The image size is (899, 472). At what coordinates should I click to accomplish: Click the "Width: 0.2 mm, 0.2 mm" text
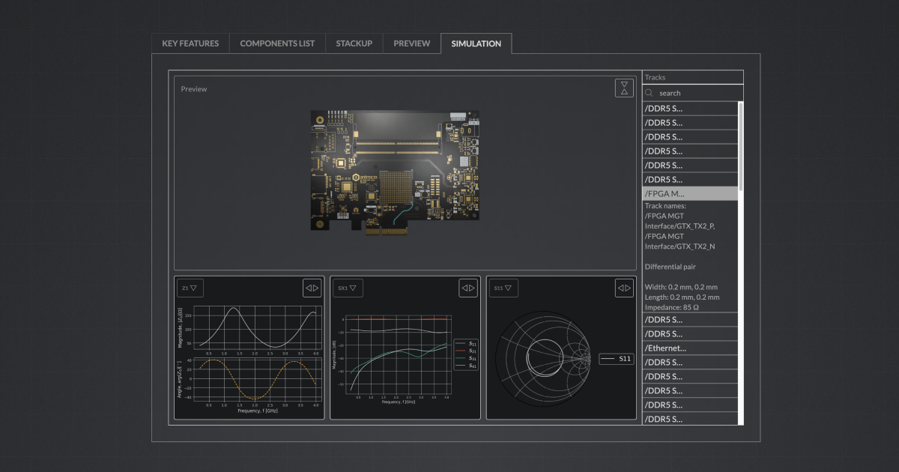pos(681,287)
